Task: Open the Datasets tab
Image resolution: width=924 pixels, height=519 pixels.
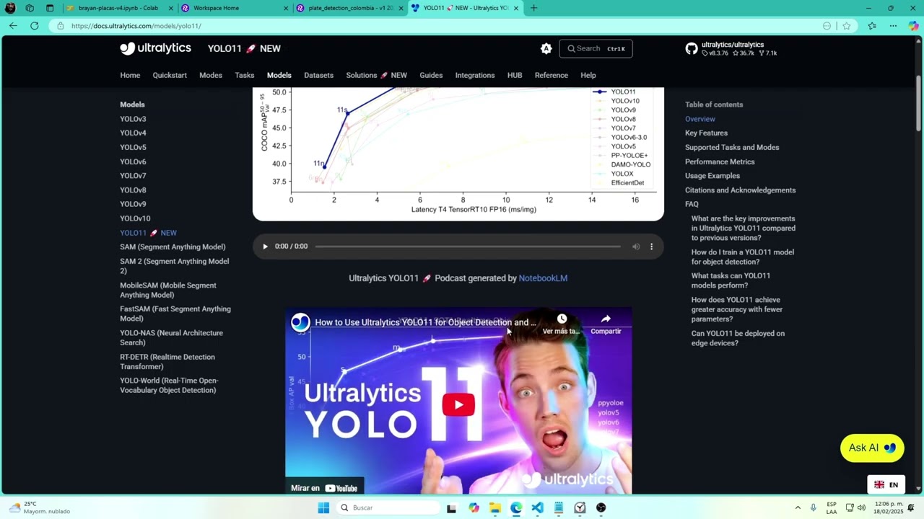Action: point(318,75)
